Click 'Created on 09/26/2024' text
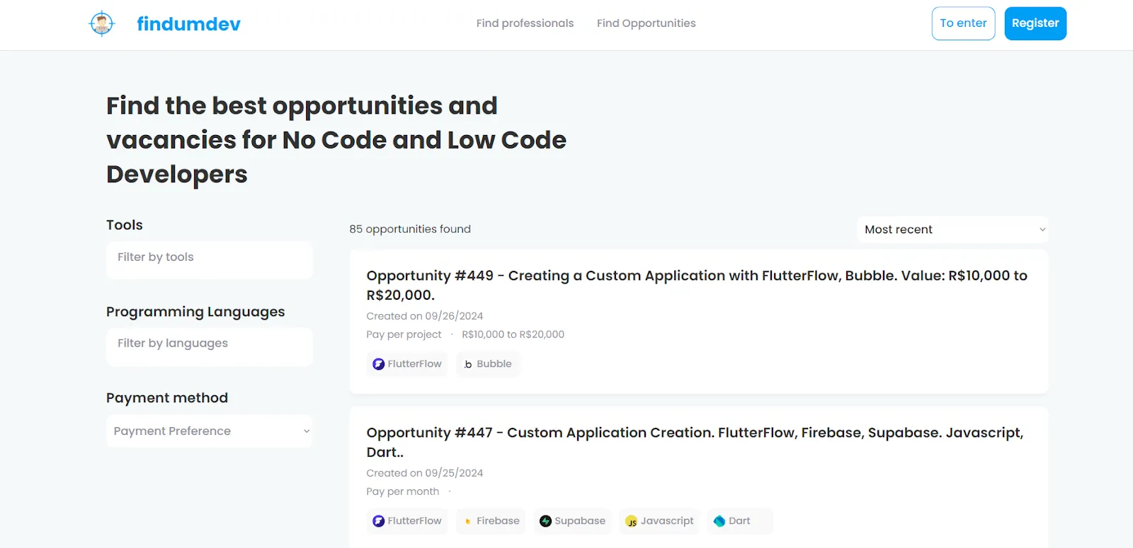The width and height of the screenshot is (1133, 548). [x=425, y=316]
